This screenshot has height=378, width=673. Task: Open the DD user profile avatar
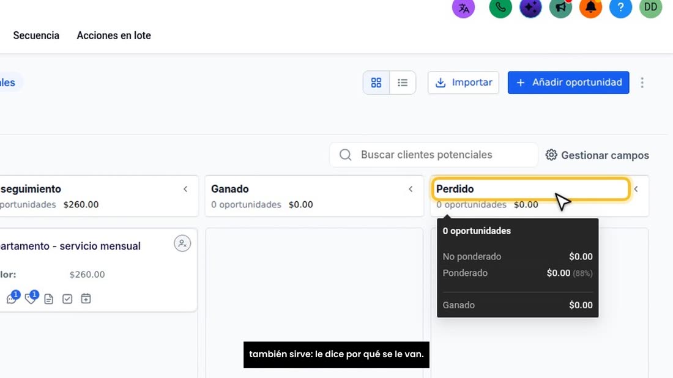[651, 8]
